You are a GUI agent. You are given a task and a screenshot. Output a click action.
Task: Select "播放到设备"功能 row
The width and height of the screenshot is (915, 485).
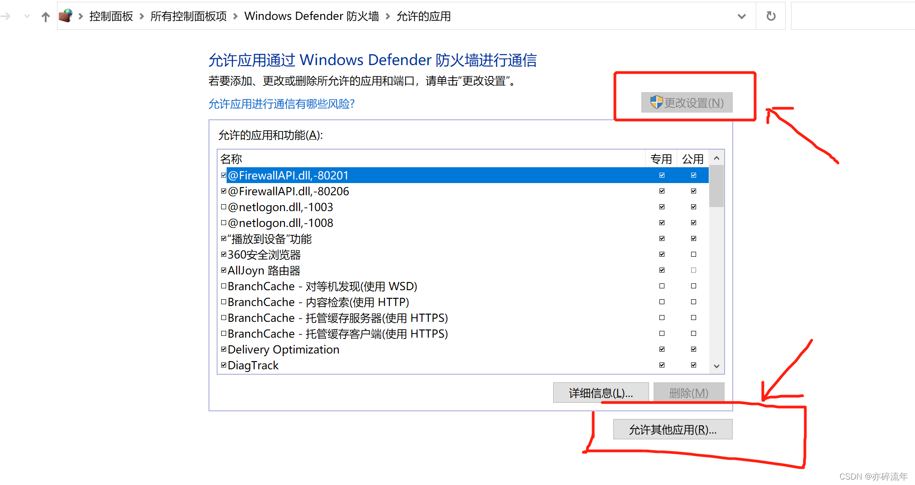pyautogui.click(x=463, y=239)
